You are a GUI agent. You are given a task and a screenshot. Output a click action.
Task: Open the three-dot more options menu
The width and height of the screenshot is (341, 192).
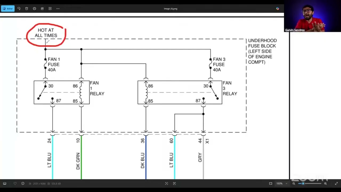pyautogui.click(x=58, y=9)
